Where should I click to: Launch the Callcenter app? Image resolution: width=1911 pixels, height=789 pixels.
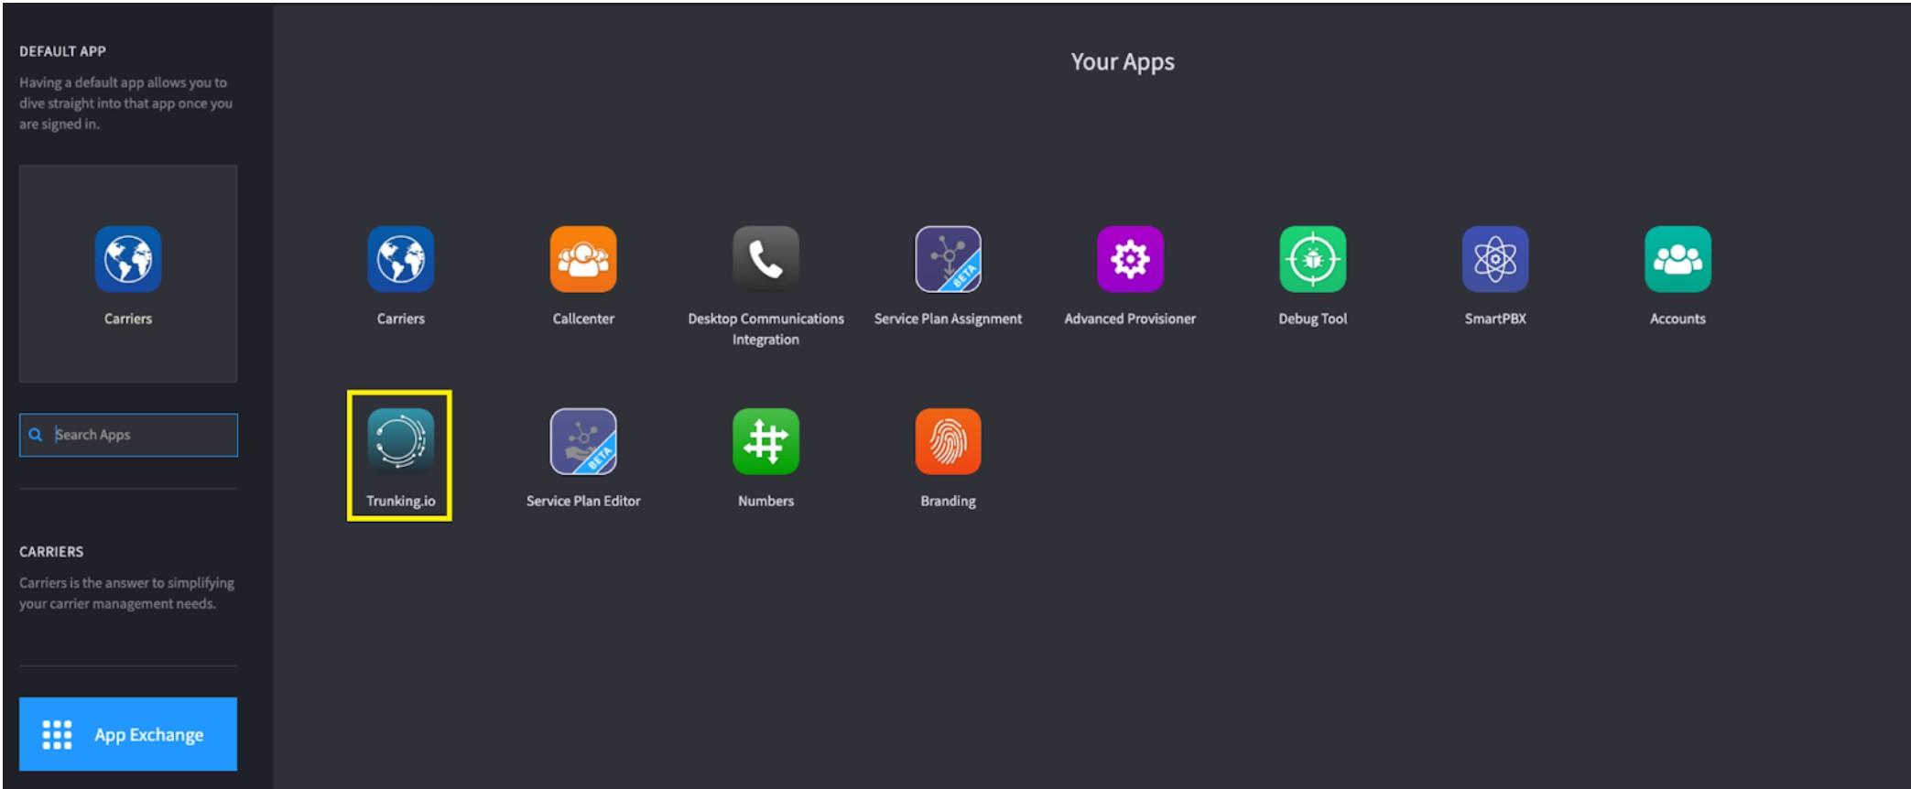click(582, 260)
